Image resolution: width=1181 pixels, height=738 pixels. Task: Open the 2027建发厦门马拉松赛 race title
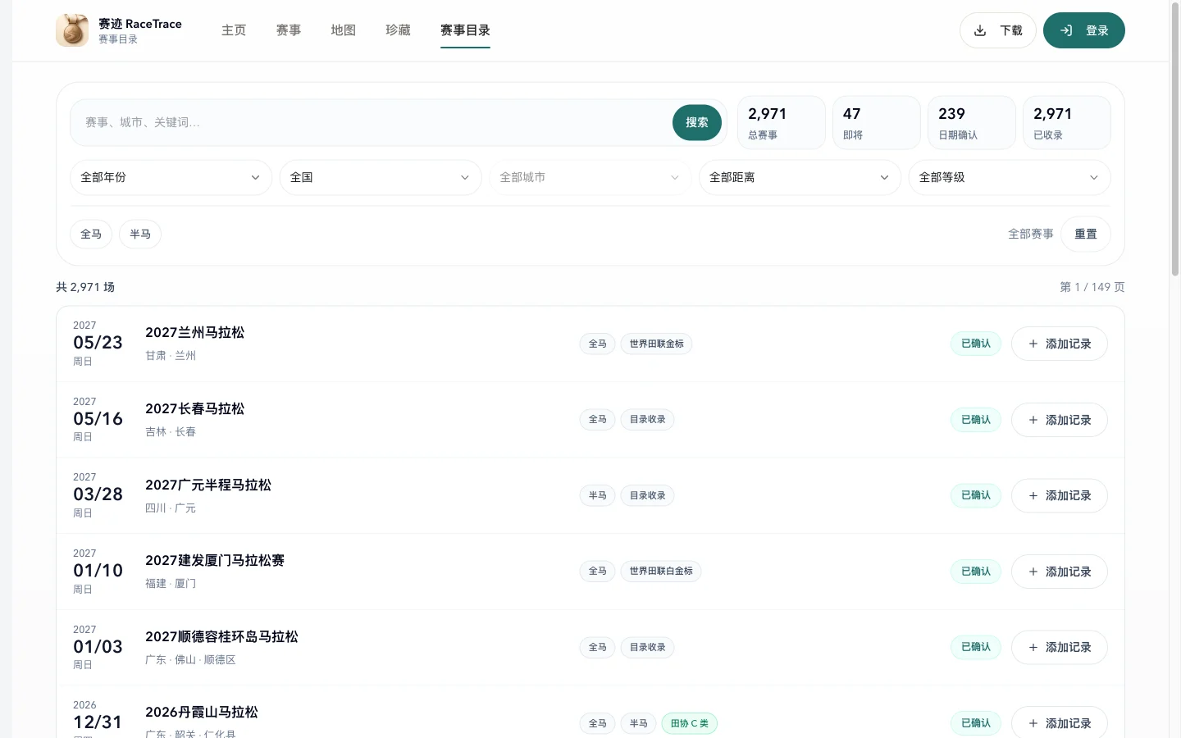coord(215,560)
